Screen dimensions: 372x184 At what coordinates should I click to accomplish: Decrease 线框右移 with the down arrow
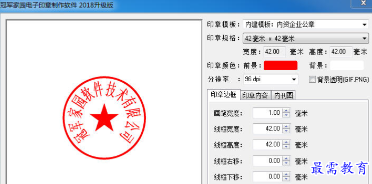tap(286, 163)
